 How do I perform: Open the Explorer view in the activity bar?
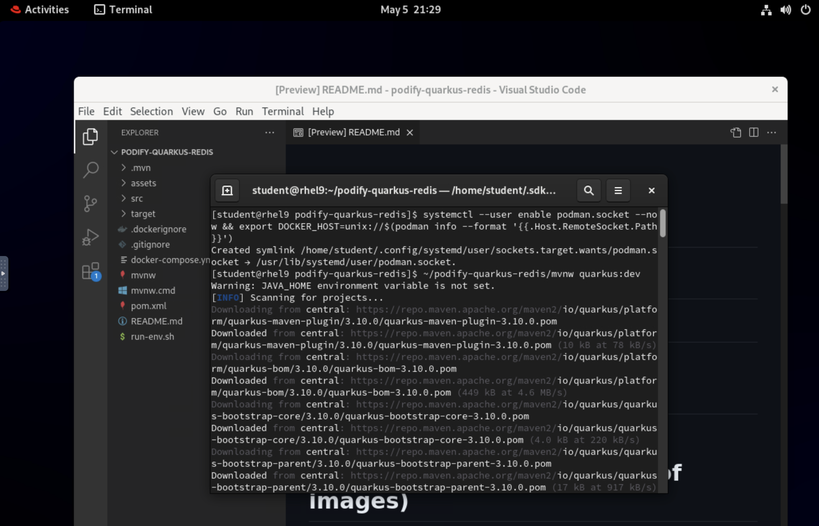(x=90, y=136)
